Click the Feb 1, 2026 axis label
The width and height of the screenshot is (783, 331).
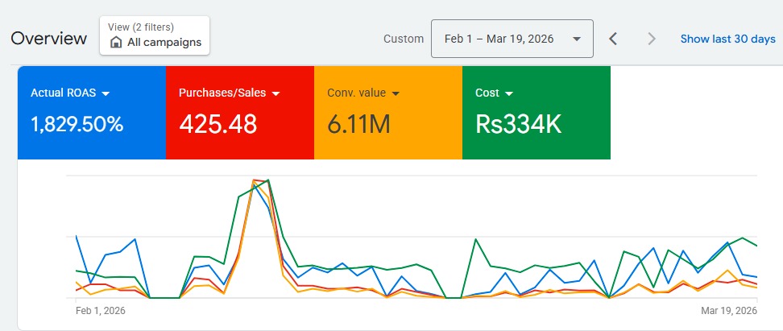(101, 311)
